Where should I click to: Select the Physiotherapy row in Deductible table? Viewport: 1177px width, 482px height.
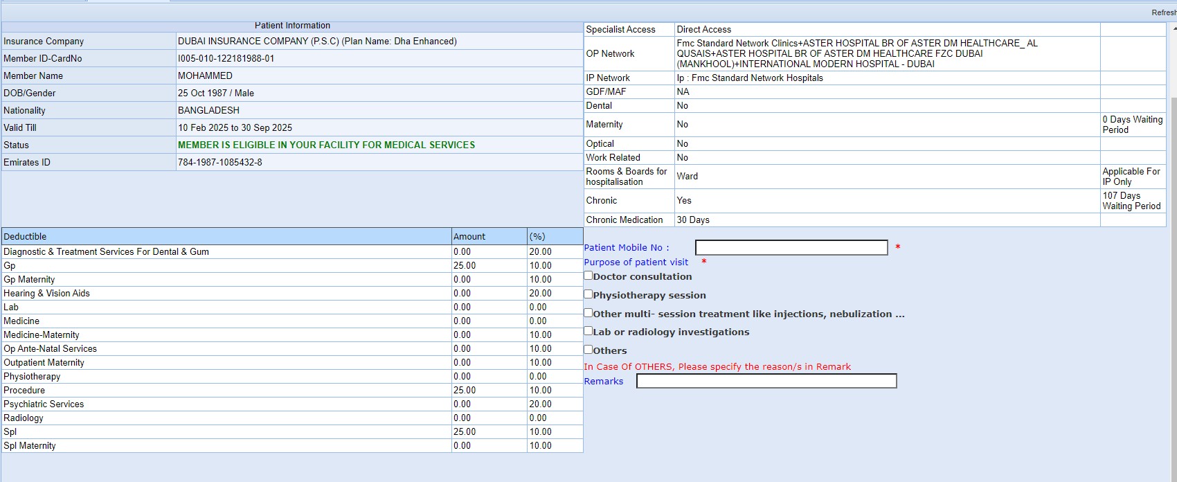point(32,377)
